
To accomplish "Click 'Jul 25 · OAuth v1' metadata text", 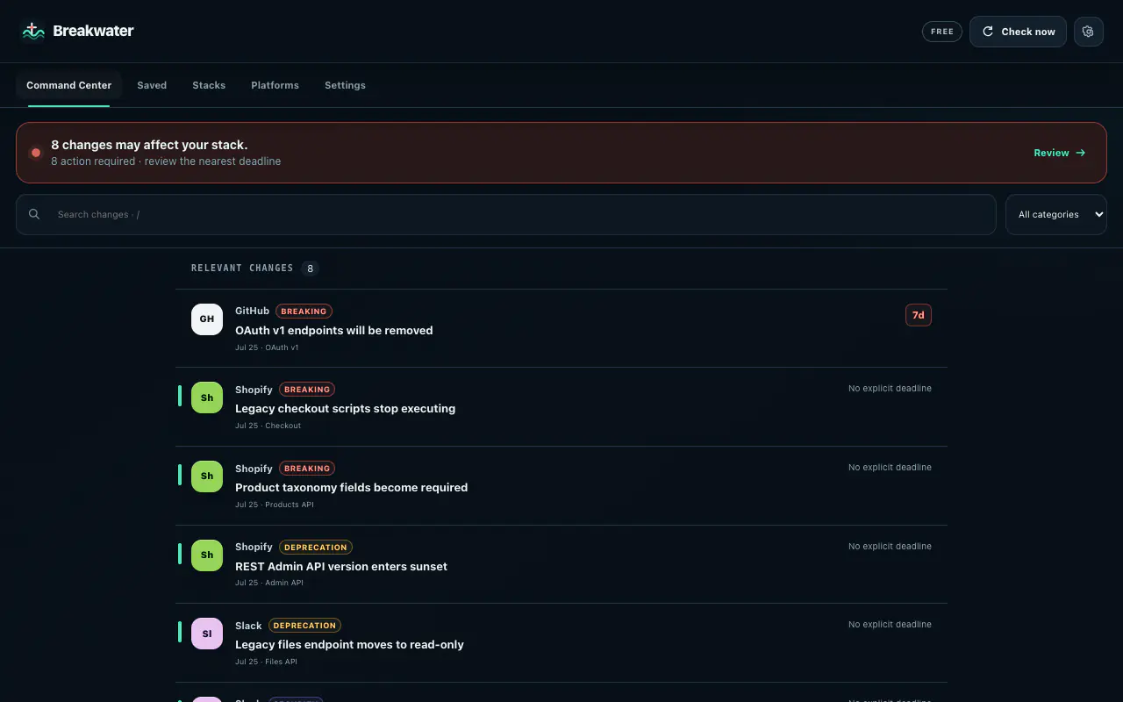I will coord(267,347).
